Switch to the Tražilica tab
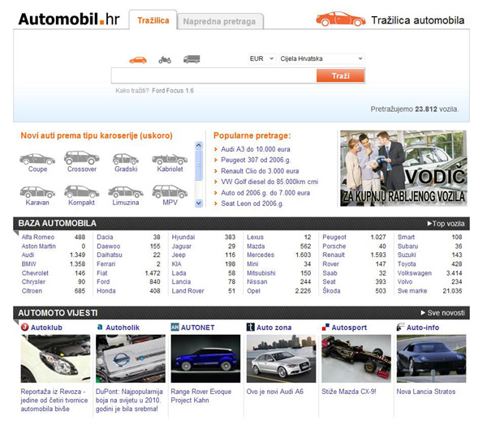This screenshot has height=437, width=487. [153, 20]
